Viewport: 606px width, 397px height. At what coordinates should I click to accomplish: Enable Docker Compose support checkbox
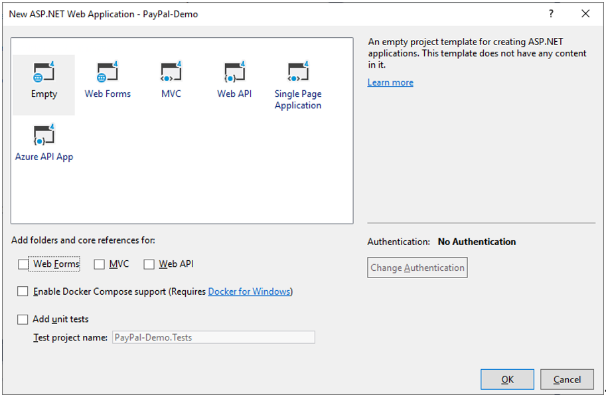click(x=23, y=291)
